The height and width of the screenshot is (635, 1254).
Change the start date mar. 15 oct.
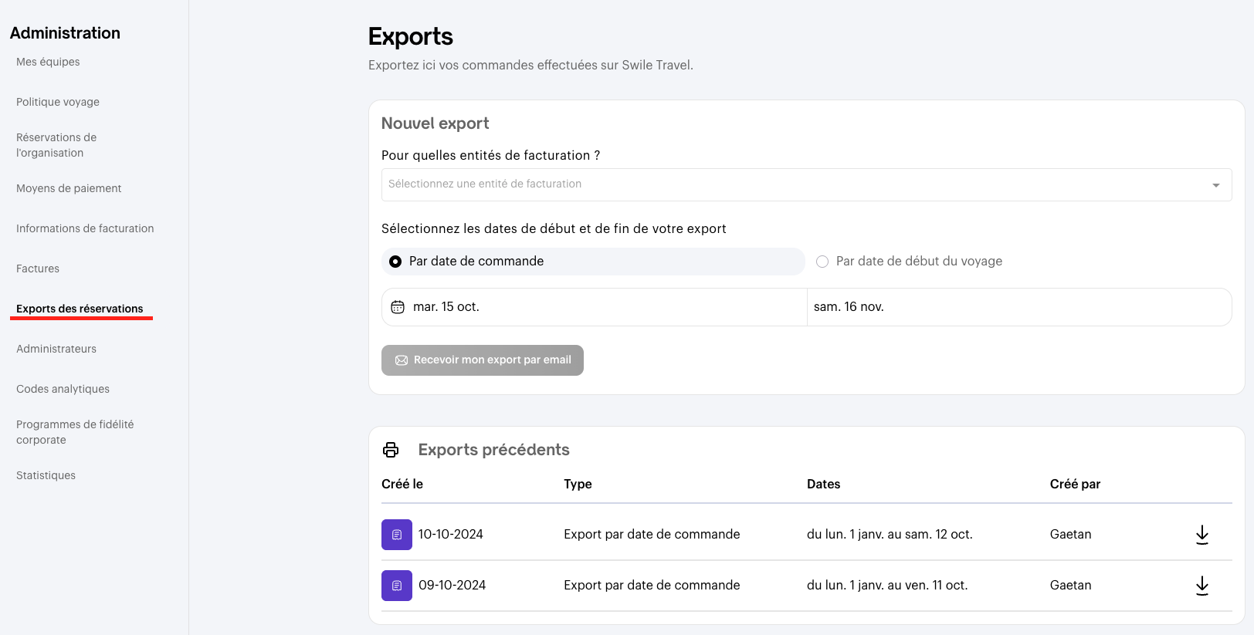[446, 307]
